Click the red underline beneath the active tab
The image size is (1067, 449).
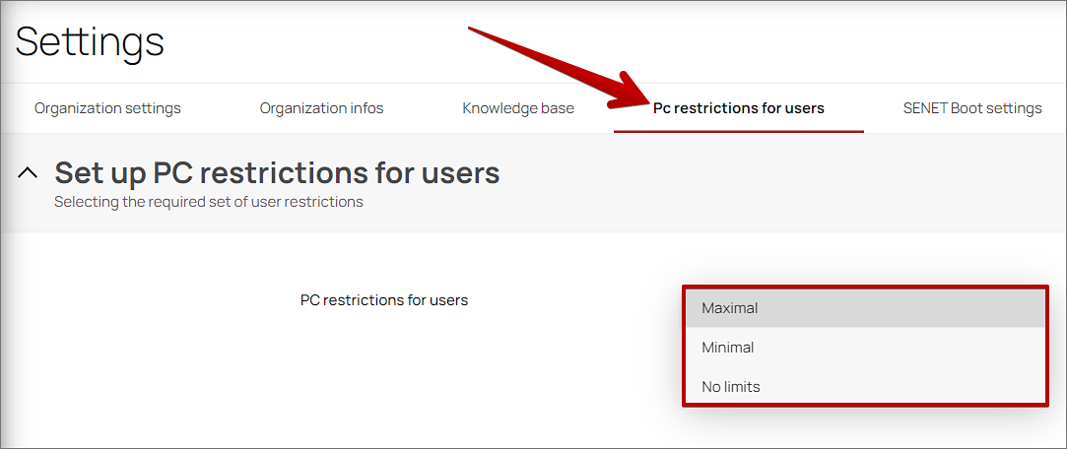point(739,131)
